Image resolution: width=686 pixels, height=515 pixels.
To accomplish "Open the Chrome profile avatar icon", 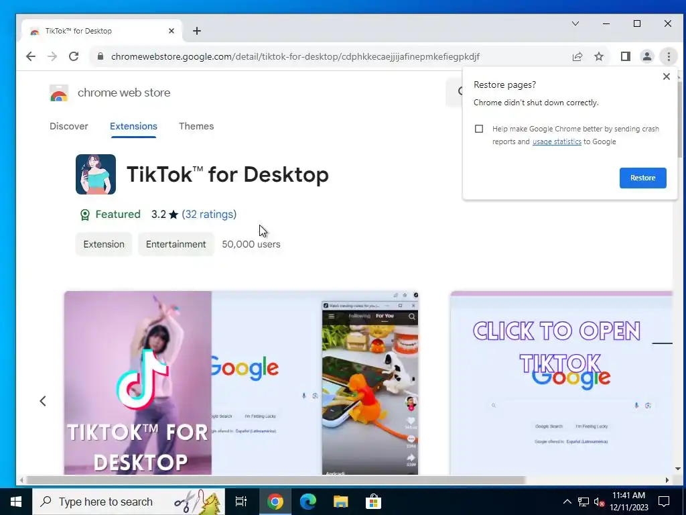I will [646, 56].
